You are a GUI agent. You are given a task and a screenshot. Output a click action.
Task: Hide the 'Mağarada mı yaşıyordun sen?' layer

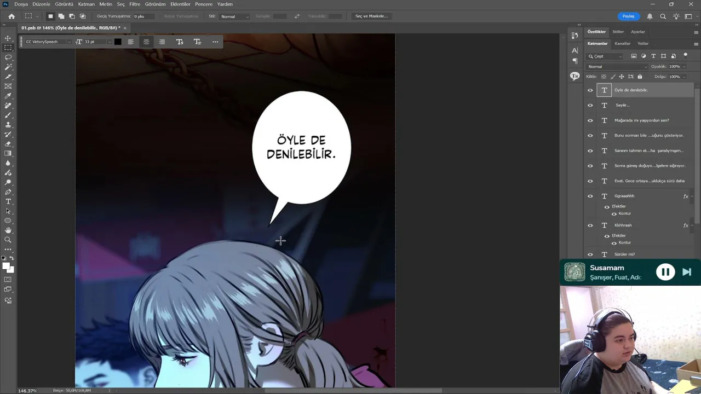click(x=590, y=120)
